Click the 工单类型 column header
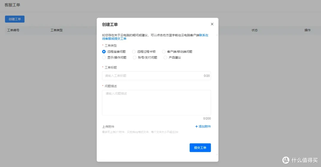321x167 pixels. point(56,30)
